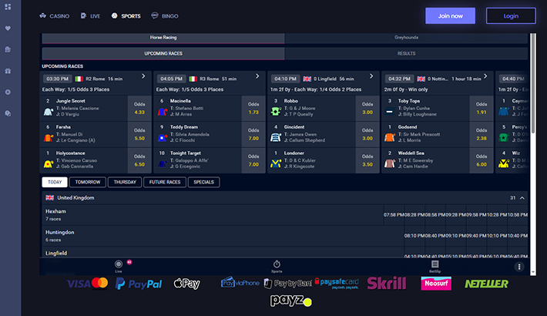Click the Hexham racecourse name
This screenshot has width=547, height=316.
[x=55, y=211]
